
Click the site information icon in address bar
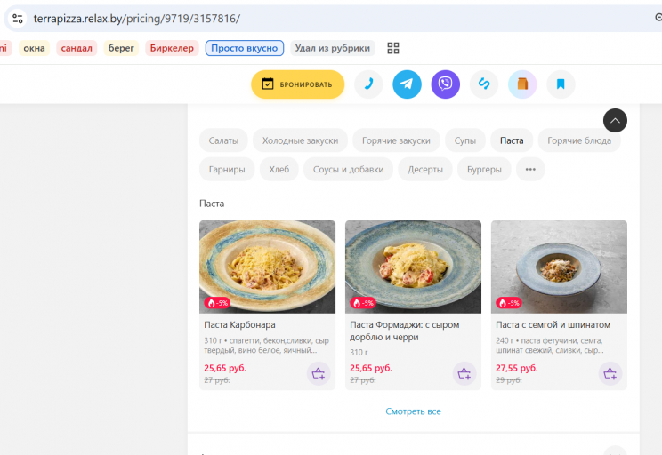17,19
